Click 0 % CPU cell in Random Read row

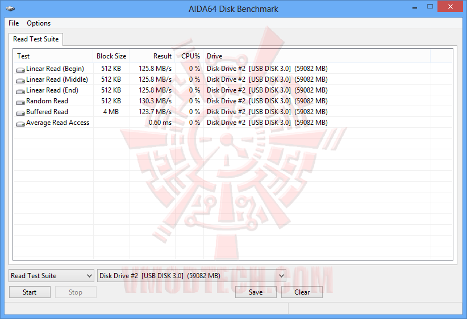pyautogui.click(x=194, y=101)
